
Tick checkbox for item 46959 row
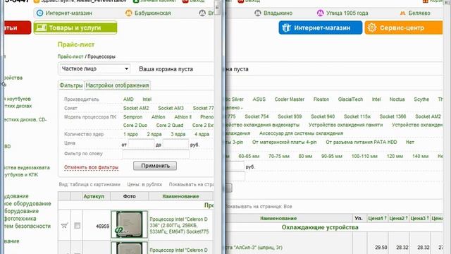click(x=77, y=226)
